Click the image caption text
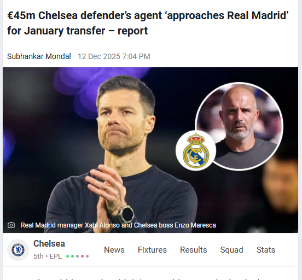Image resolution: width=302 pixels, height=280 pixels. [118, 225]
